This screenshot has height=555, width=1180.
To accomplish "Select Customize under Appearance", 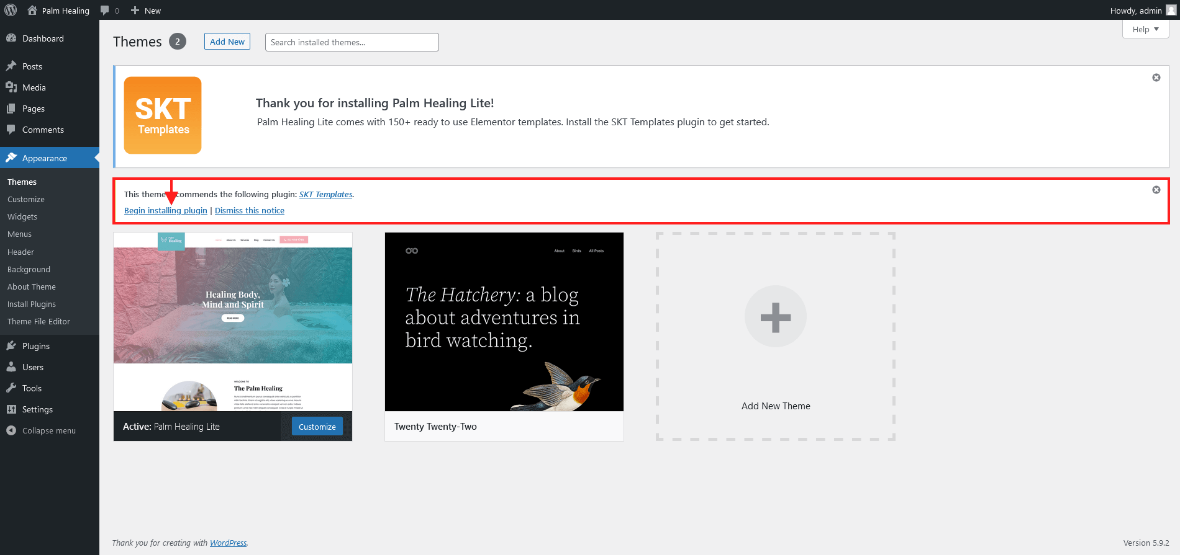I will (26, 199).
